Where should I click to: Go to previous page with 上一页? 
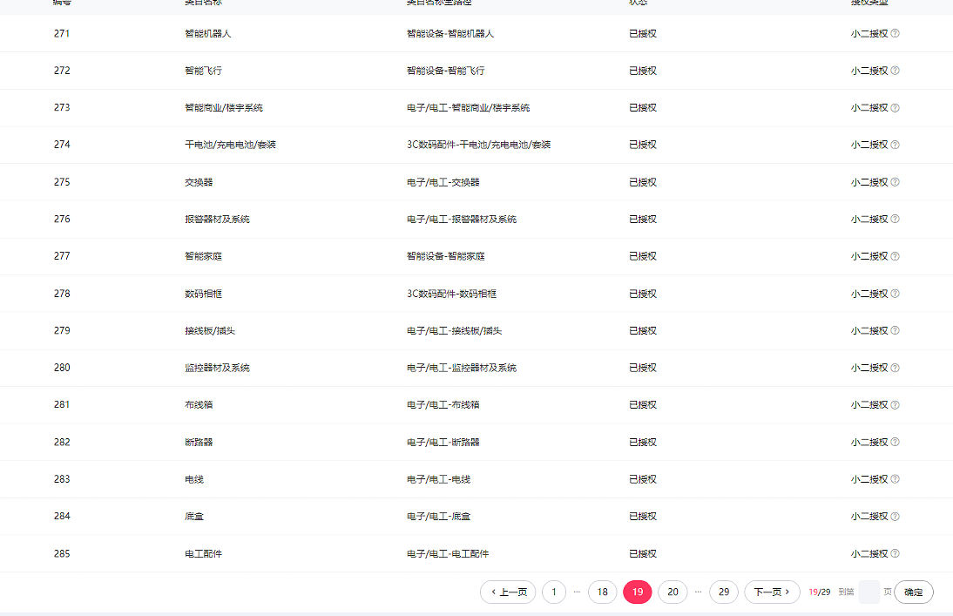point(508,592)
